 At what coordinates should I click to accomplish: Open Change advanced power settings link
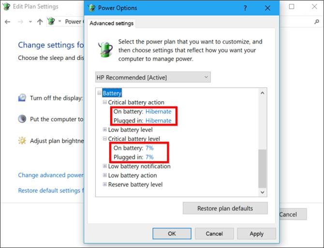click(x=51, y=175)
